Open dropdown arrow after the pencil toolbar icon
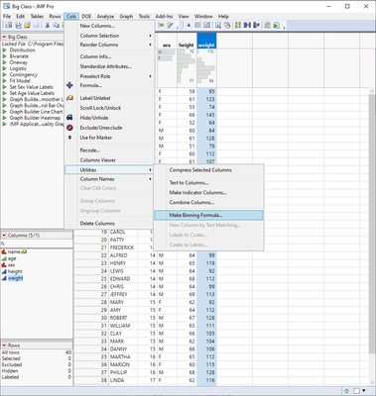Viewport: 376px width, 396px height. coord(177,27)
